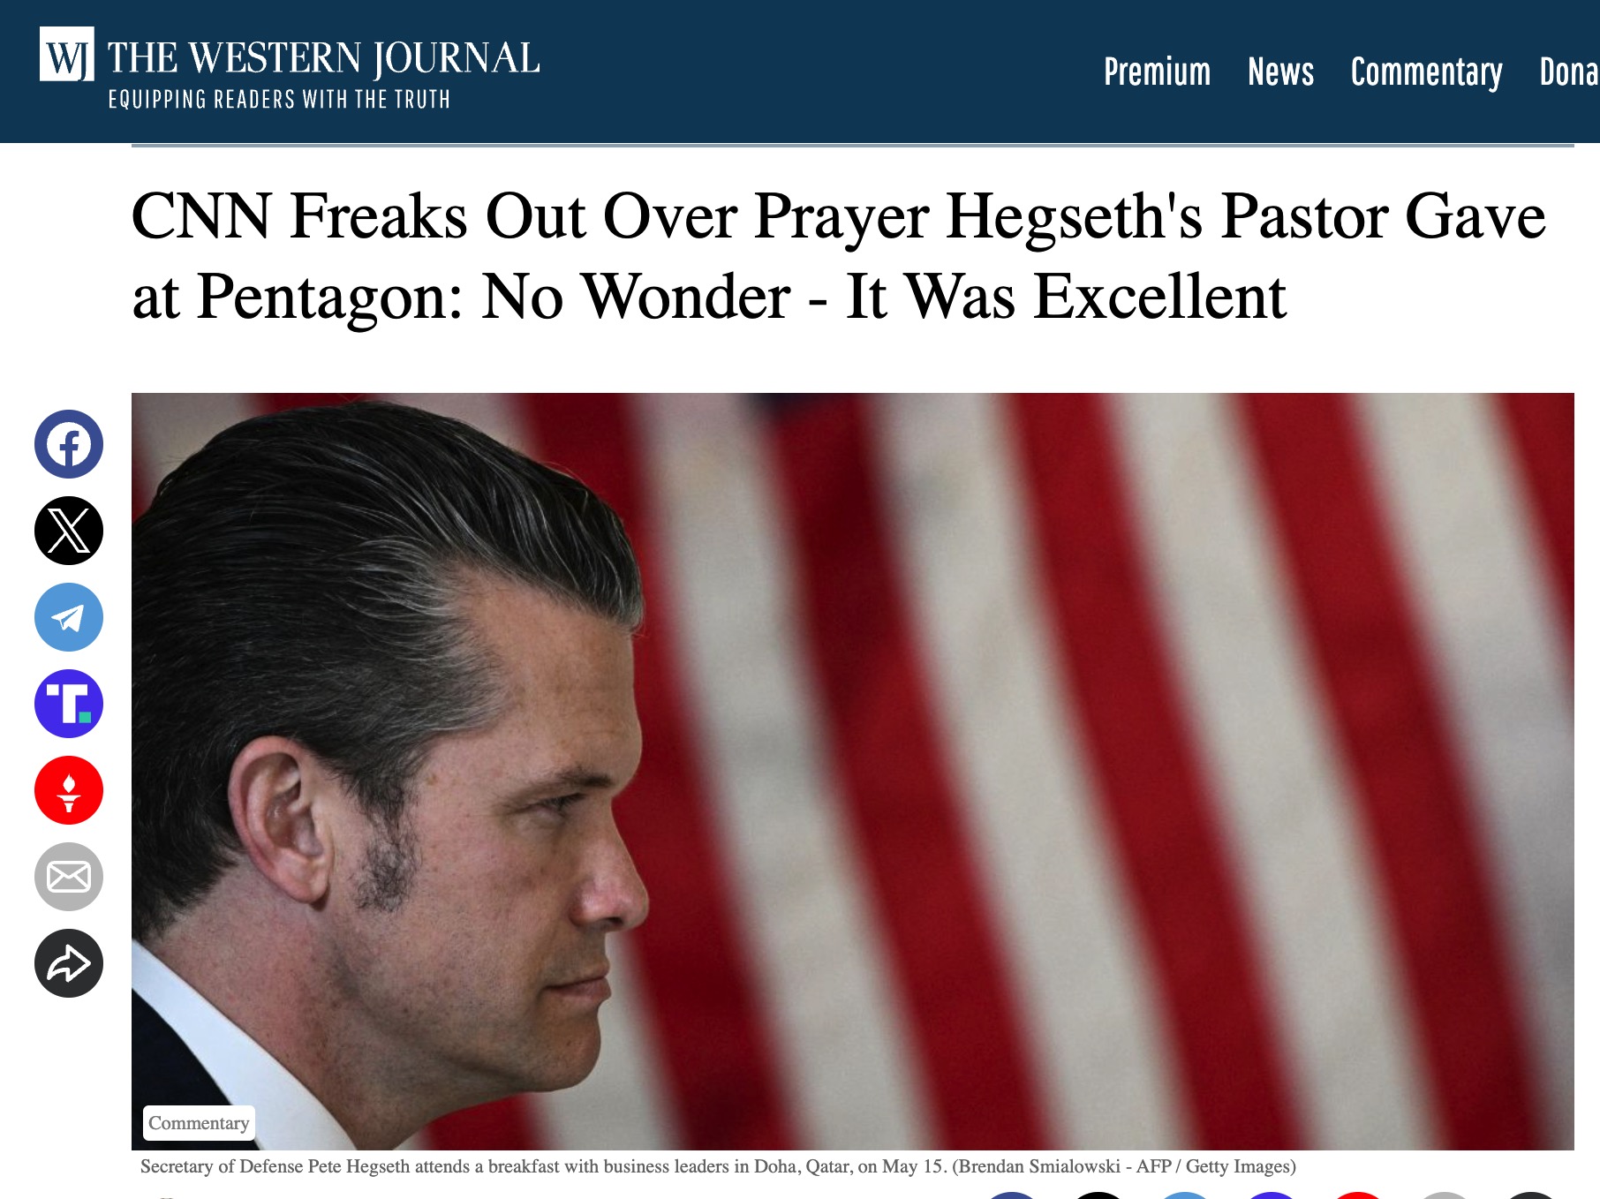Open the Hegseth article photo
Image resolution: width=1600 pixels, height=1199 pixels.
pos(852,771)
